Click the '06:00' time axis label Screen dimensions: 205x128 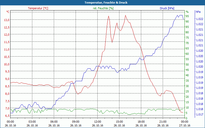54,122
